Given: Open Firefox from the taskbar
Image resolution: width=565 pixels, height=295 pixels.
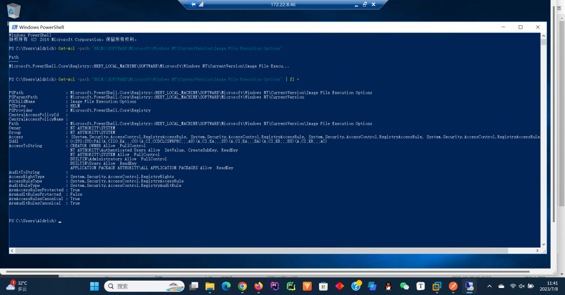Looking at the screenshot, I should tap(258, 286).
